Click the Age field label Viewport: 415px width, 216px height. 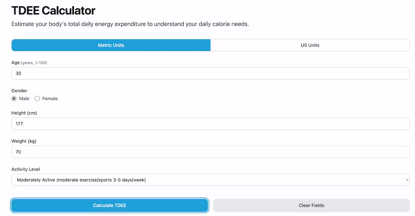click(x=16, y=63)
